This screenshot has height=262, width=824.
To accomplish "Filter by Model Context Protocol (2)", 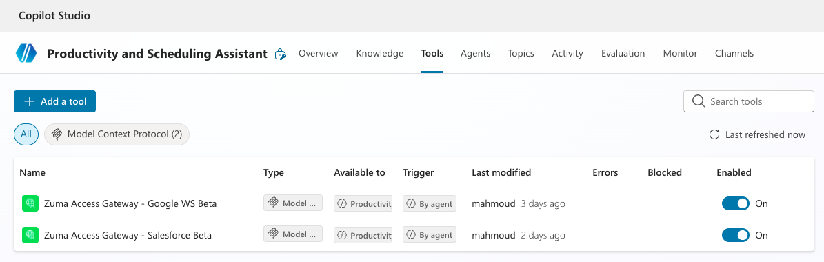I will point(117,134).
